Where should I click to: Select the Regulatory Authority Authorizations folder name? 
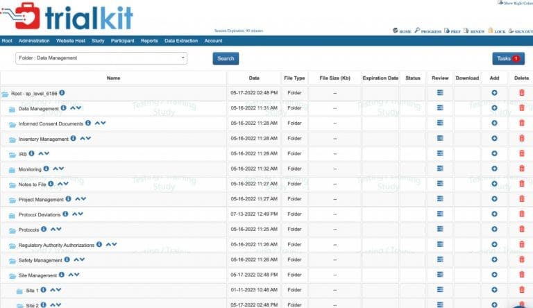point(56,245)
